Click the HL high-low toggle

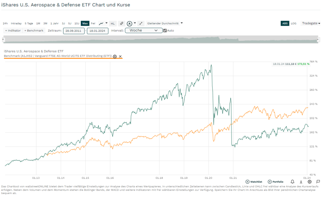point(113,24)
